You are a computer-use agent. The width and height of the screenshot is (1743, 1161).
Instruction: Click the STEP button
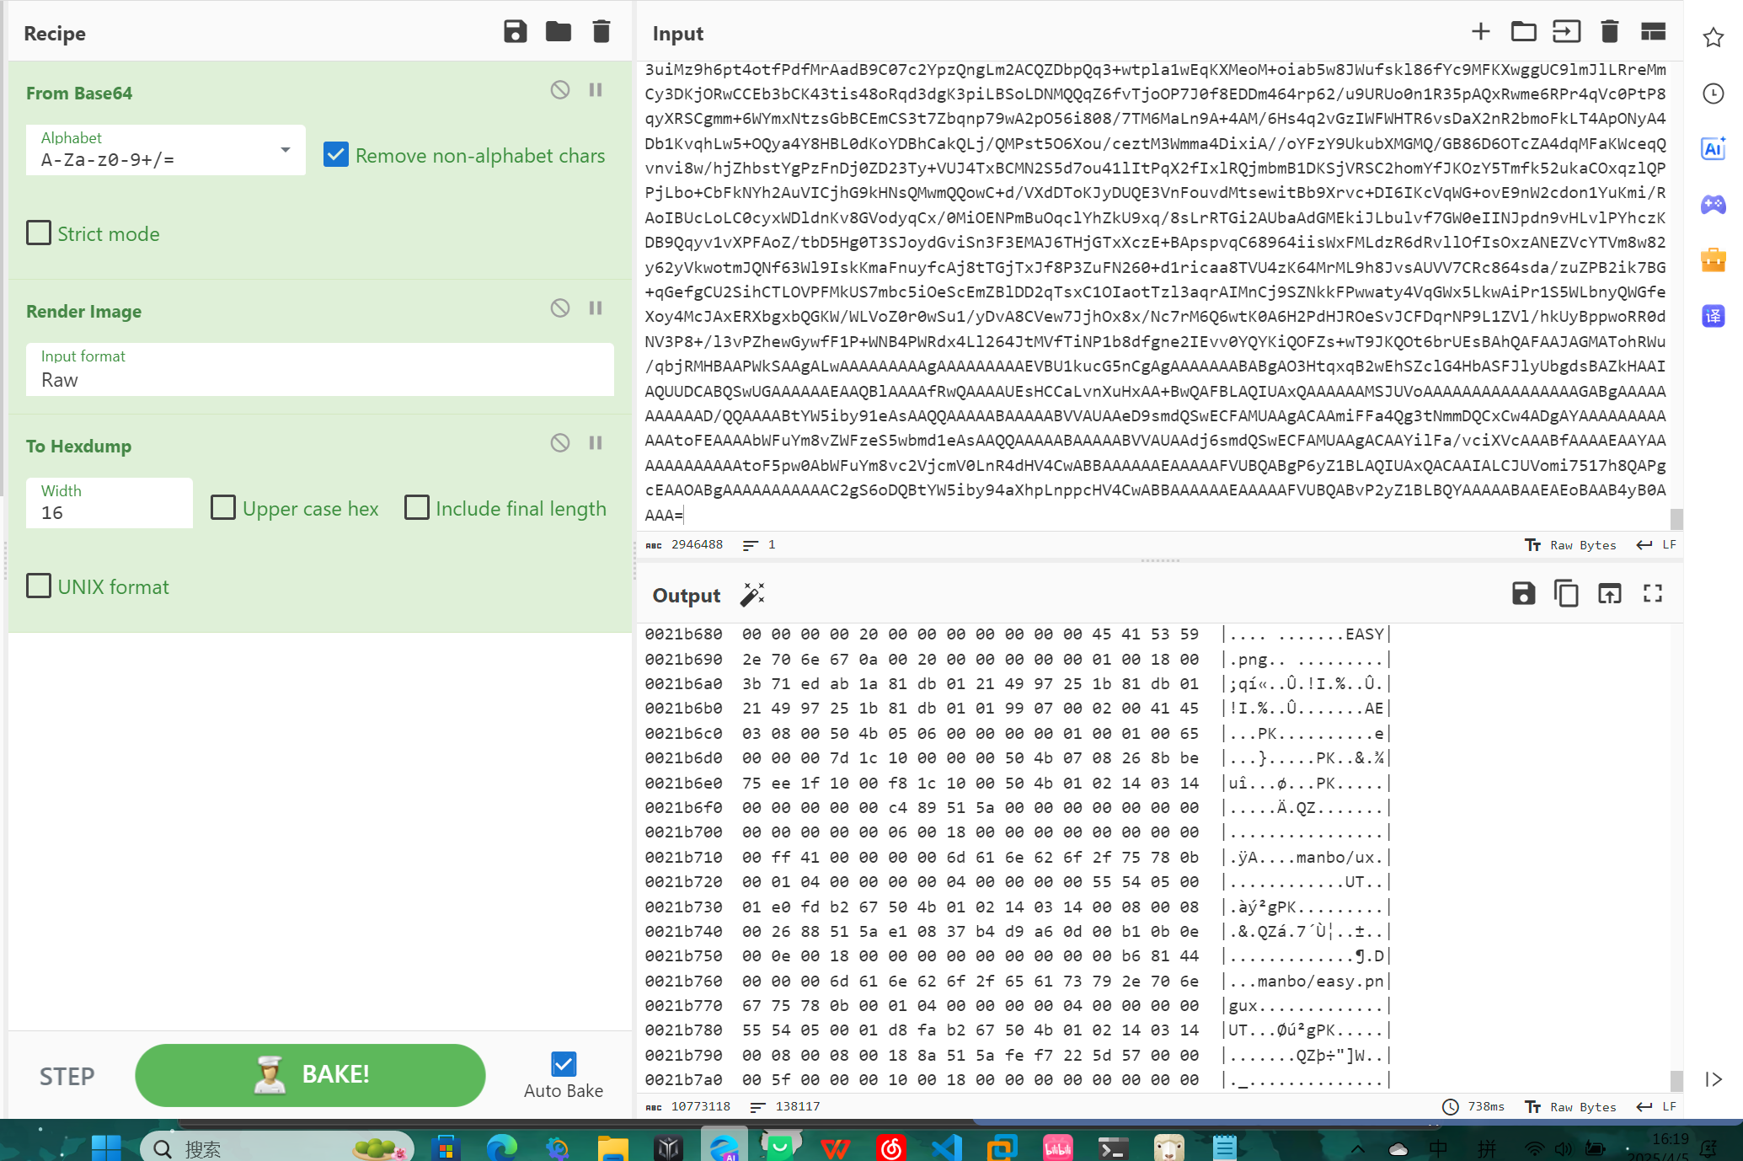[67, 1076]
